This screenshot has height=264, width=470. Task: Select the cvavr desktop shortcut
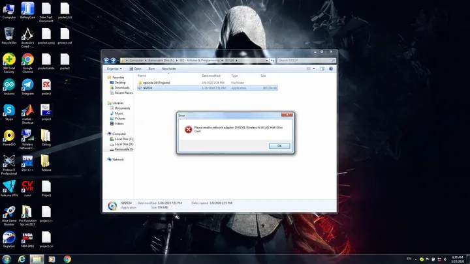click(27, 188)
